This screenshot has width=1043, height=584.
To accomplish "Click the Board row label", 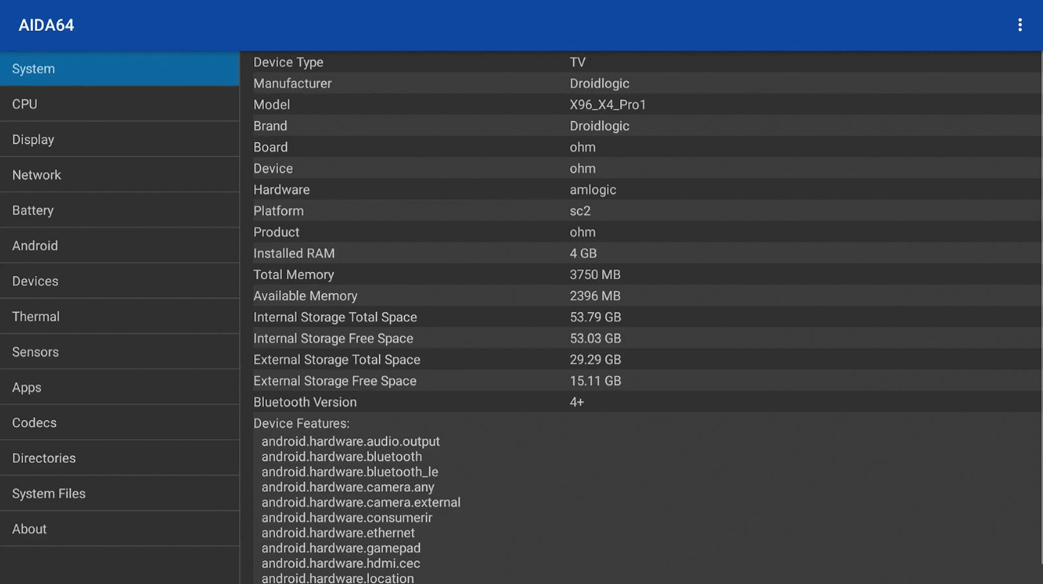I will 270,147.
